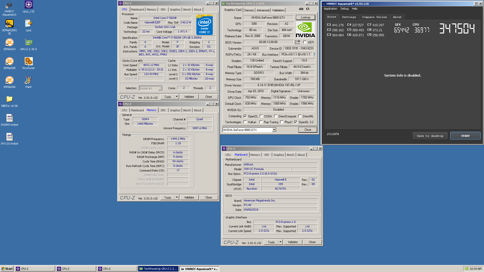Click the taskbar clock showing 10:34 AM
The width and height of the screenshot is (484, 272).
[x=475, y=269]
